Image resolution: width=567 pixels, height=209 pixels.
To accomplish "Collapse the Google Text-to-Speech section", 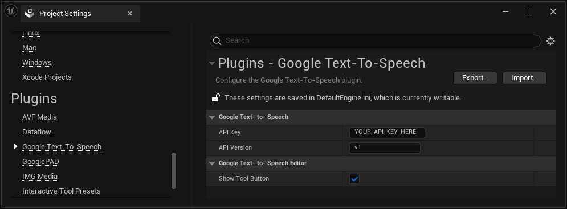I will coord(212,117).
